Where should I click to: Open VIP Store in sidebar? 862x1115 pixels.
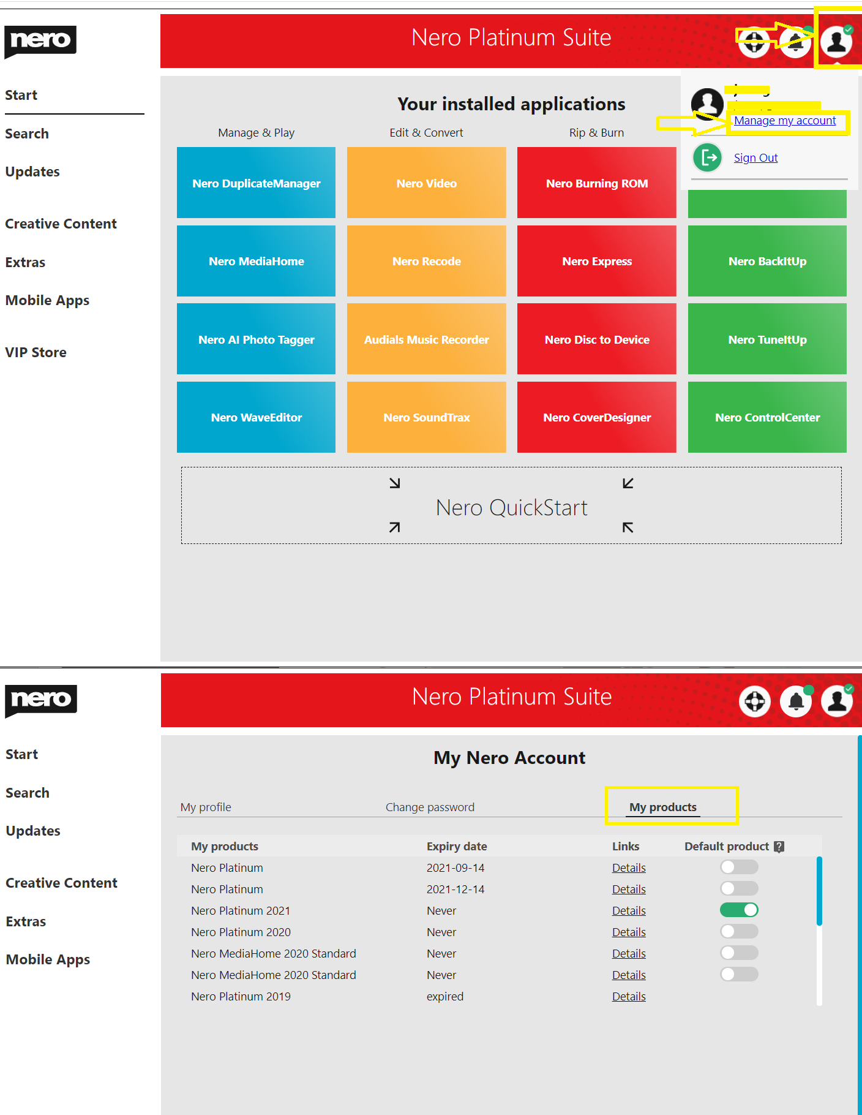(36, 353)
